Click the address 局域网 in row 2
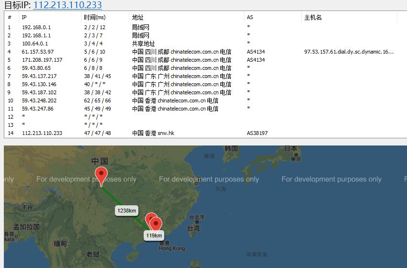The image size is (407, 268). 140,35
